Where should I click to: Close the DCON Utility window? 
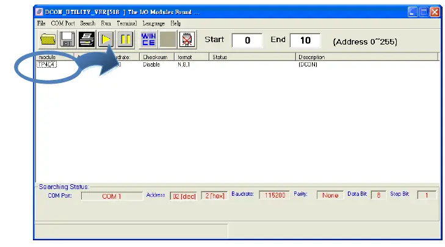click(435, 12)
